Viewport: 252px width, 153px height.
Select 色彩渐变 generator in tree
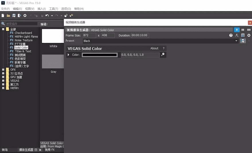point(20,59)
